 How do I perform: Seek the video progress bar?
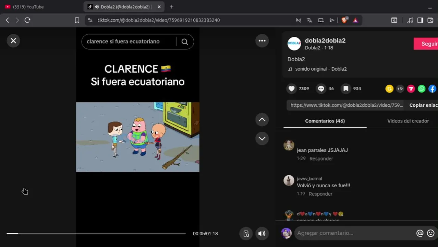pyautogui.click(x=96, y=234)
